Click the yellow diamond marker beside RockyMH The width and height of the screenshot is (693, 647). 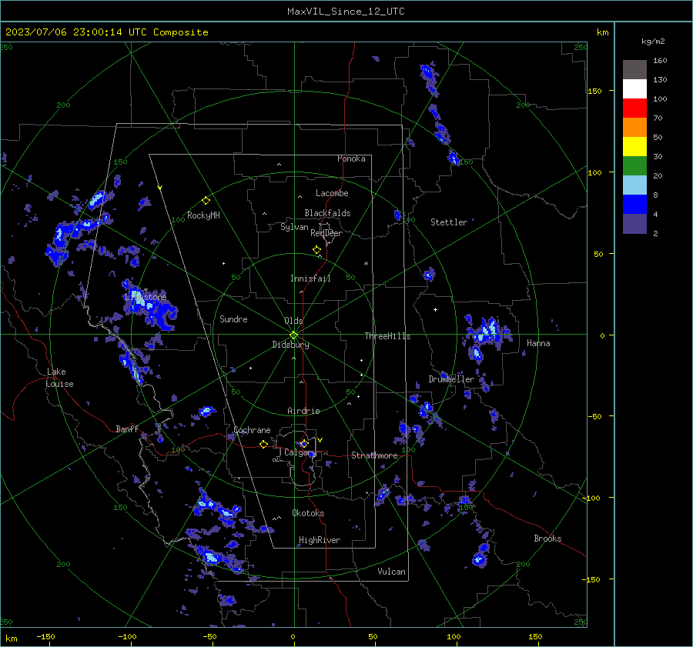coord(206,201)
